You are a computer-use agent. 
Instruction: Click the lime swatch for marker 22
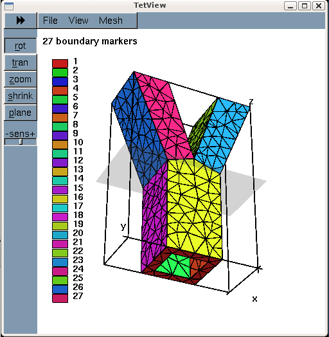pyautogui.click(x=60, y=253)
